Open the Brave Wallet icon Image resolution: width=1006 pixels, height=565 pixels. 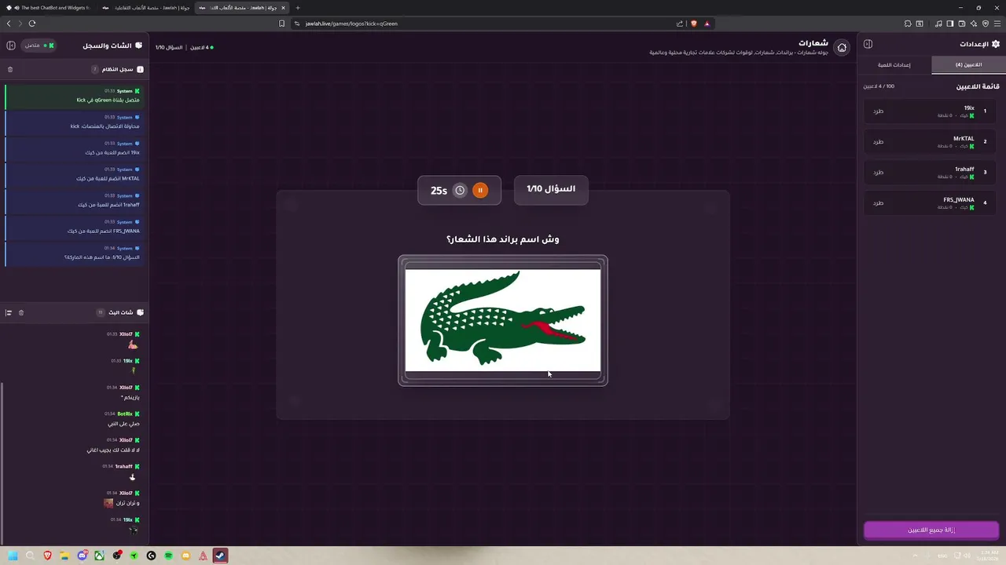click(962, 24)
